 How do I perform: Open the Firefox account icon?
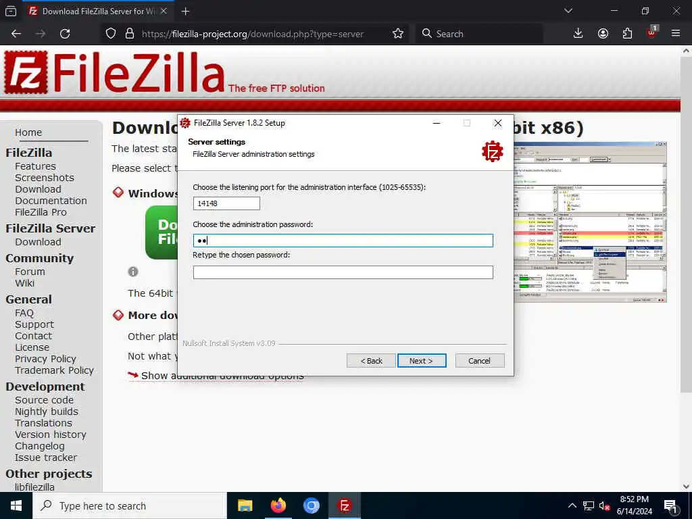point(603,34)
